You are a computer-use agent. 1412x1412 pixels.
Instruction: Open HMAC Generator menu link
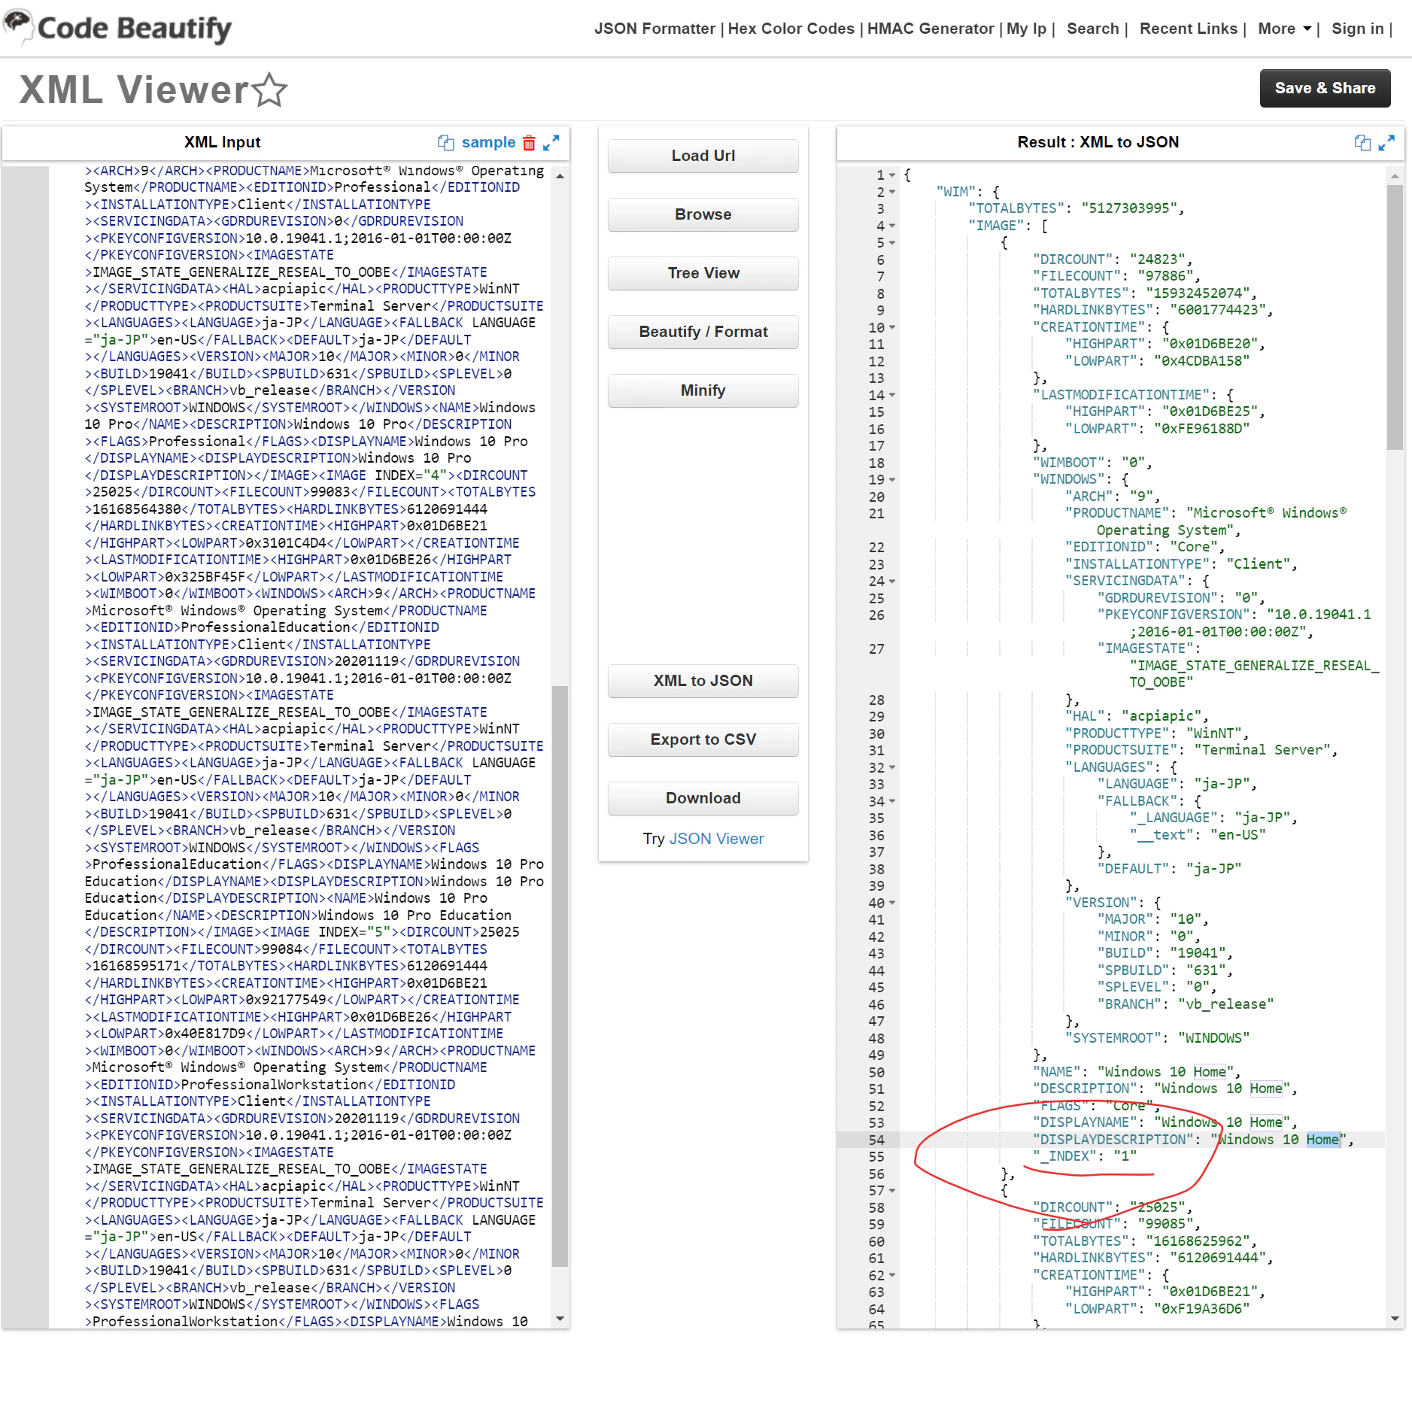click(x=931, y=29)
